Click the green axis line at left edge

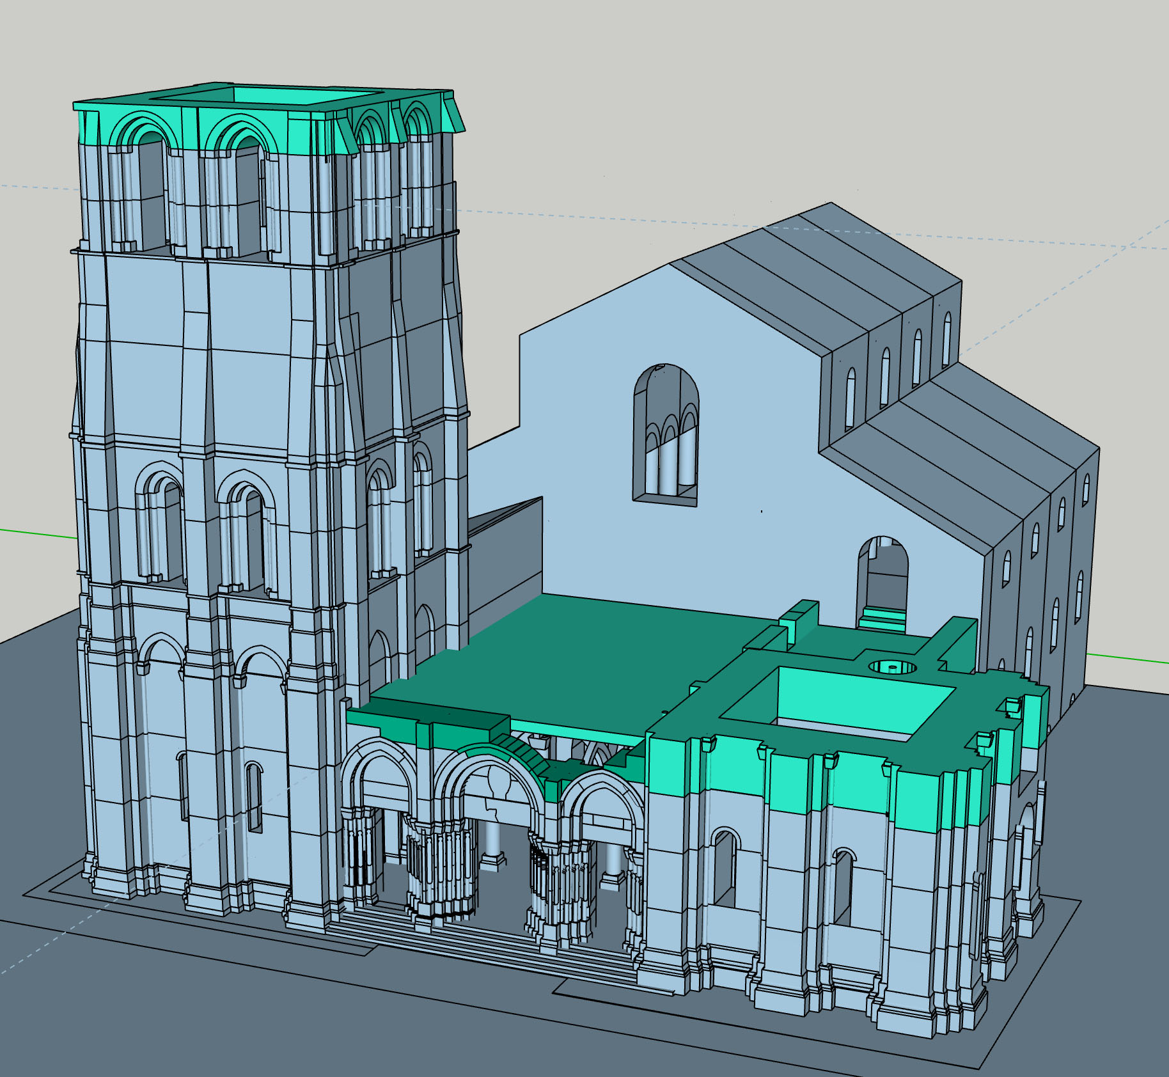[38, 534]
